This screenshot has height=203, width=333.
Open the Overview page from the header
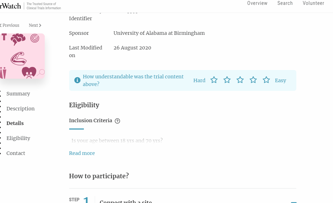pos(257,3)
